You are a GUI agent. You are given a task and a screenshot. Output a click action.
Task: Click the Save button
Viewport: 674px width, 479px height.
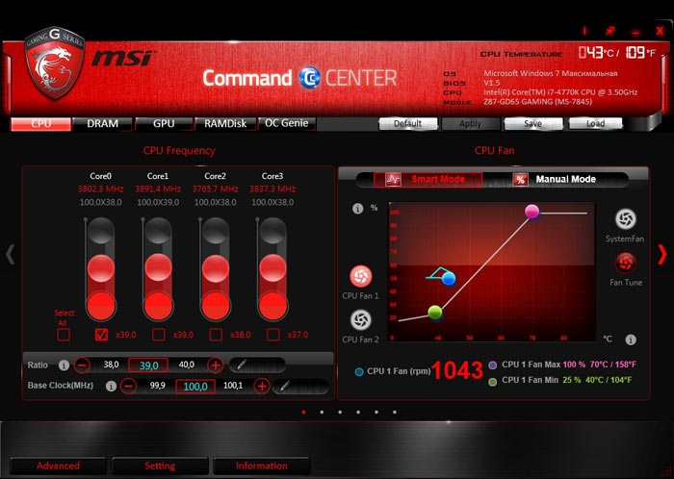533,124
